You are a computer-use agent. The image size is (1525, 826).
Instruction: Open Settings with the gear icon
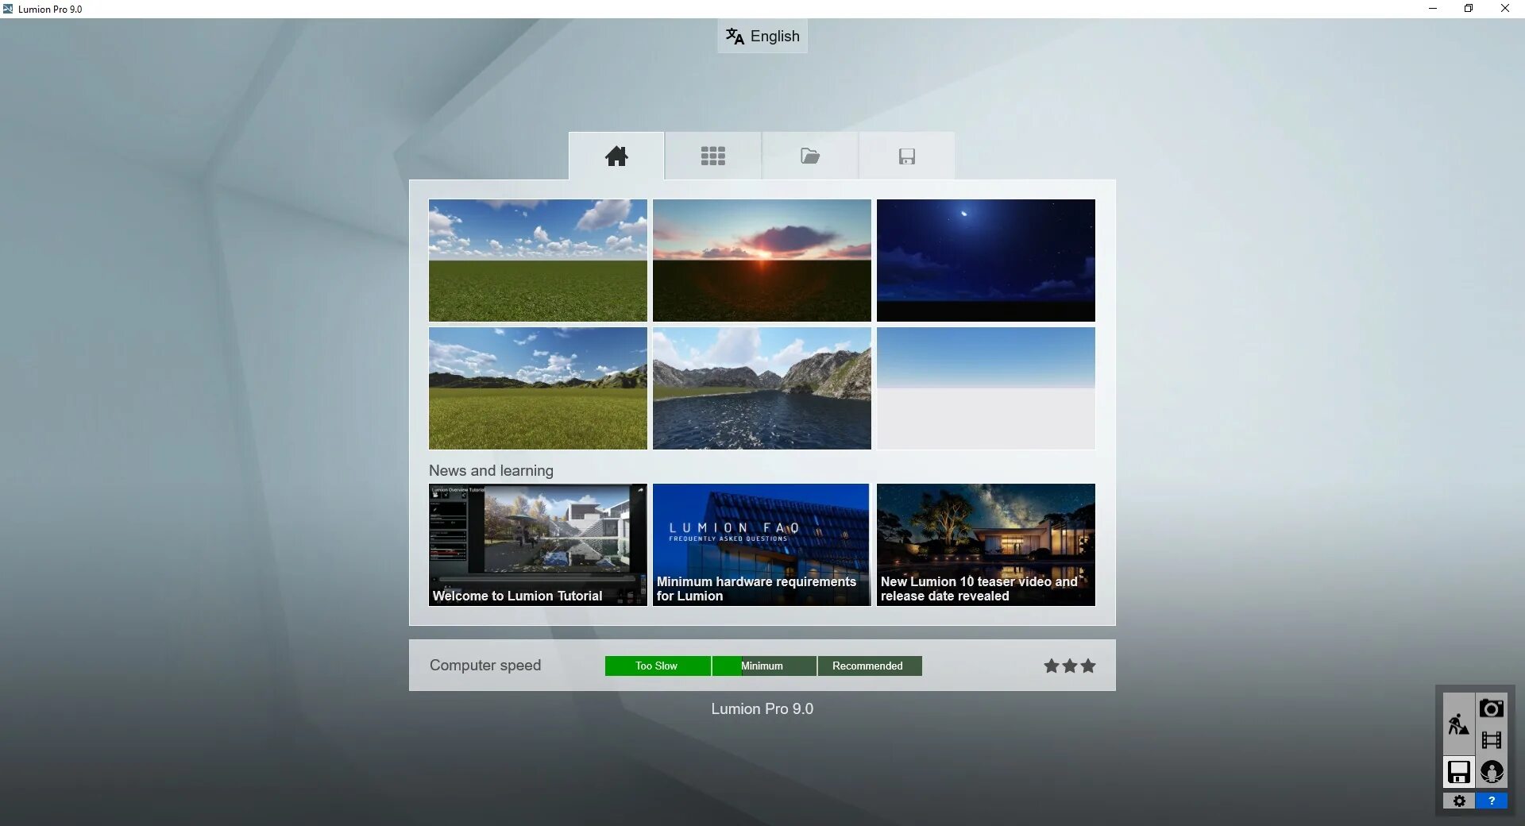(1459, 801)
